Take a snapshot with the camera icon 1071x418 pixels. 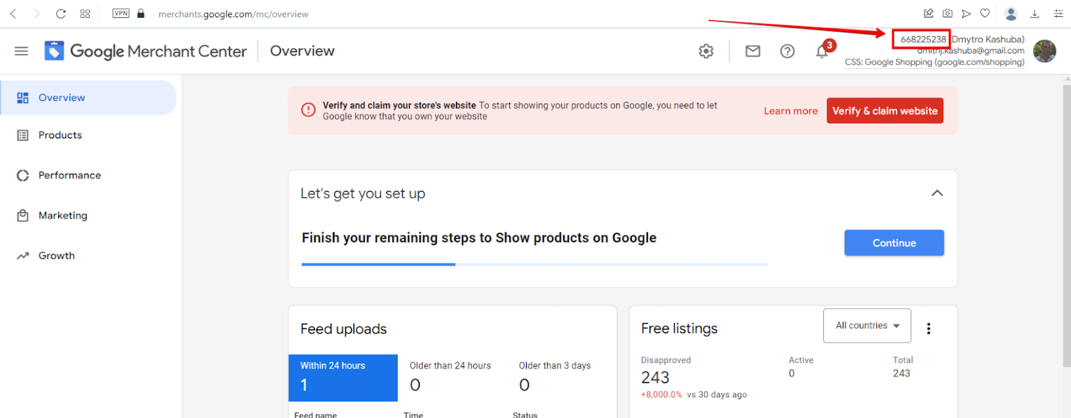947,13
